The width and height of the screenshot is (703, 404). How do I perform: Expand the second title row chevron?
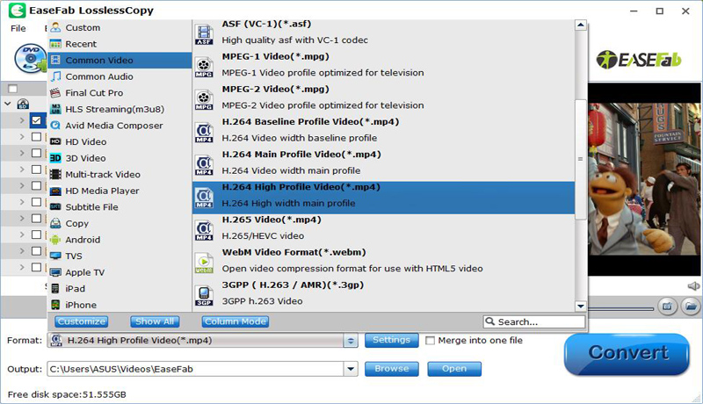(22, 137)
